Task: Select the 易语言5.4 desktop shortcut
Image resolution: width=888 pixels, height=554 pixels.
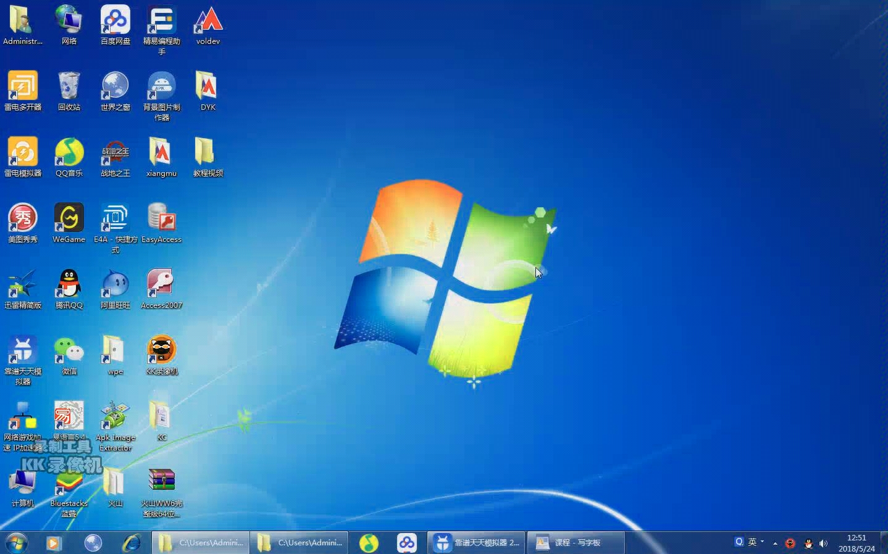Action: click(x=69, y=421)
